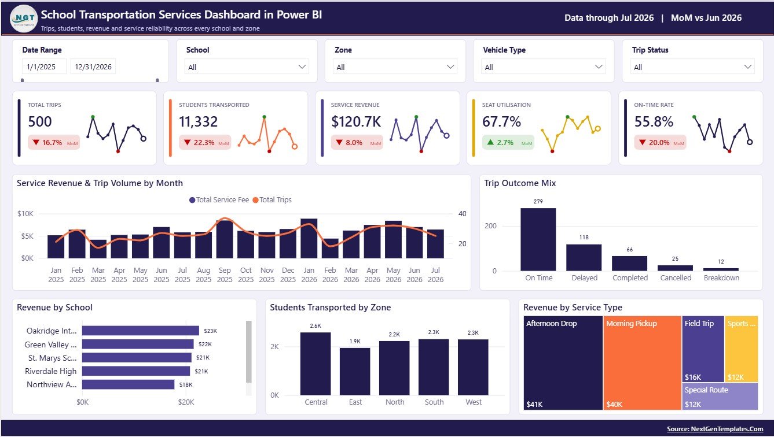Click the Students Transported sparkline chart
The image size is (774, 437).
pos(267,134)
